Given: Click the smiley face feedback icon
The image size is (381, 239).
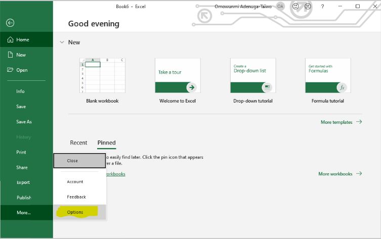Looking at the screenshot, I should click(295, 6).
